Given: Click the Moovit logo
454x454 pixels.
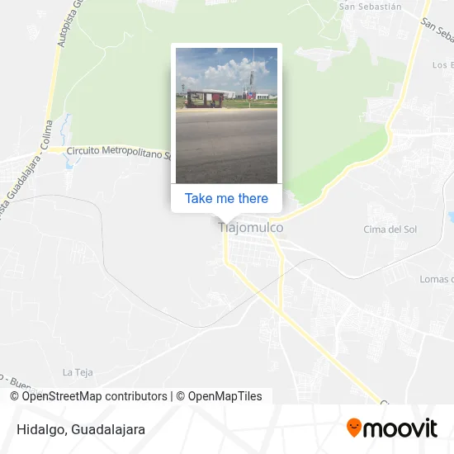Looking at the screenshot, I should coord(392,428).
